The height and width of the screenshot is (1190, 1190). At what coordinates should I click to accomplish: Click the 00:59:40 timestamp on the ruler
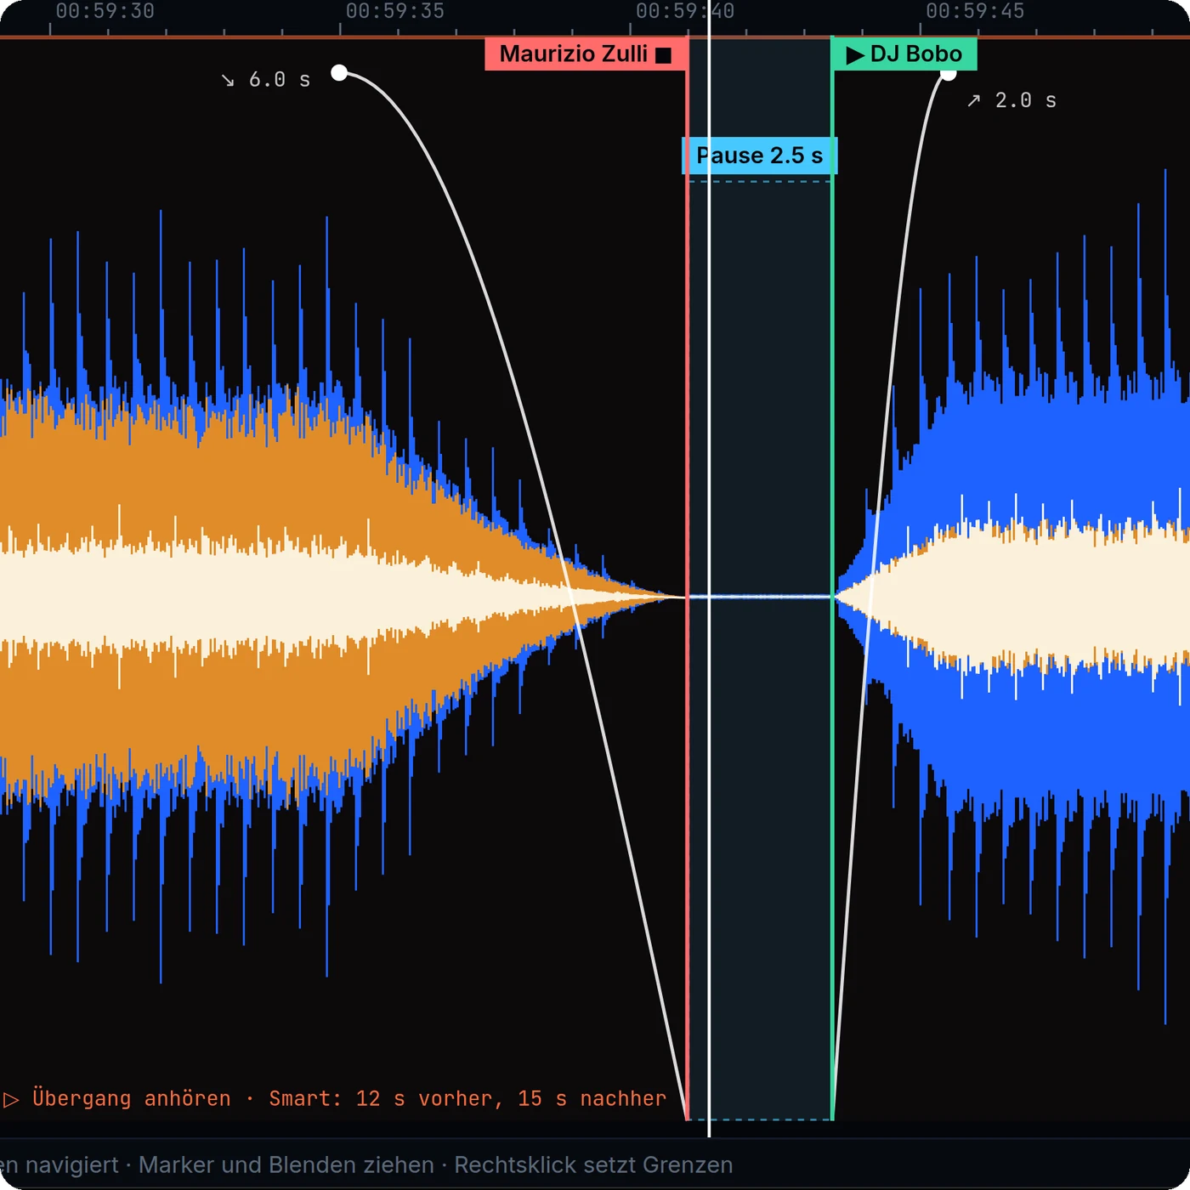tap(685, 11)
